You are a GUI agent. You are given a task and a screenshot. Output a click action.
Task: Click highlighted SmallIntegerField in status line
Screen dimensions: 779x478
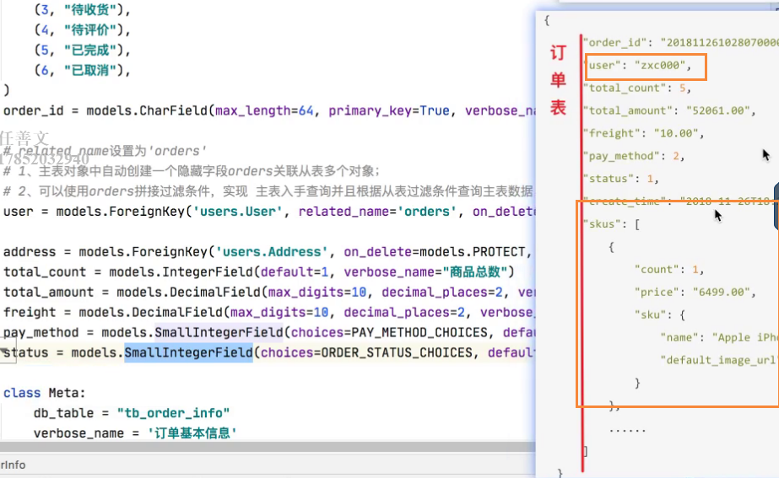pos(188,352)
